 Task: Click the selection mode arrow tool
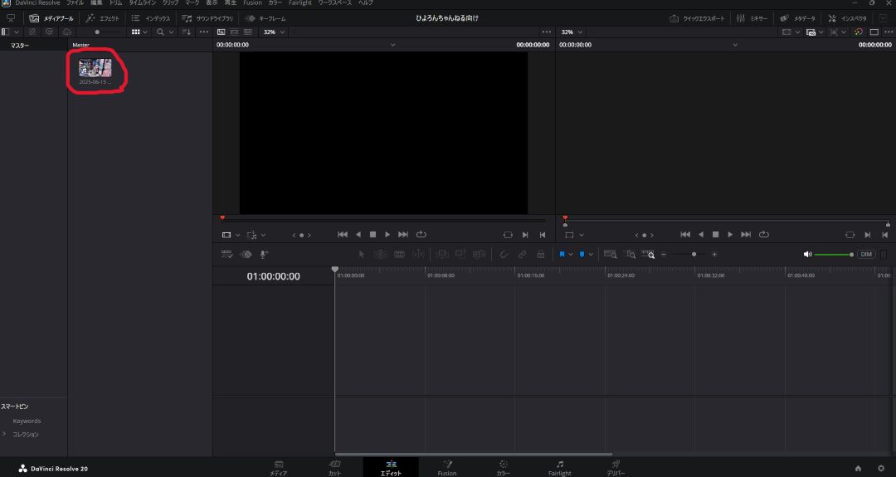point(361,255)
